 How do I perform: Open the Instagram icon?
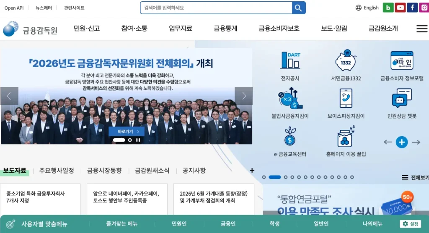coord(424,8)
